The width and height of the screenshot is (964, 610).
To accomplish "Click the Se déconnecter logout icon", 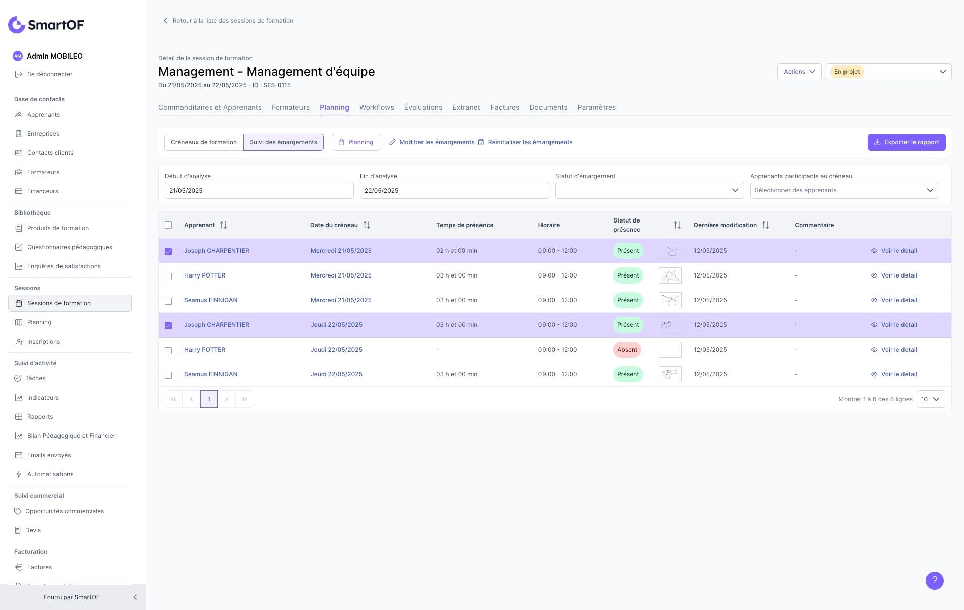I will point(19,74).
